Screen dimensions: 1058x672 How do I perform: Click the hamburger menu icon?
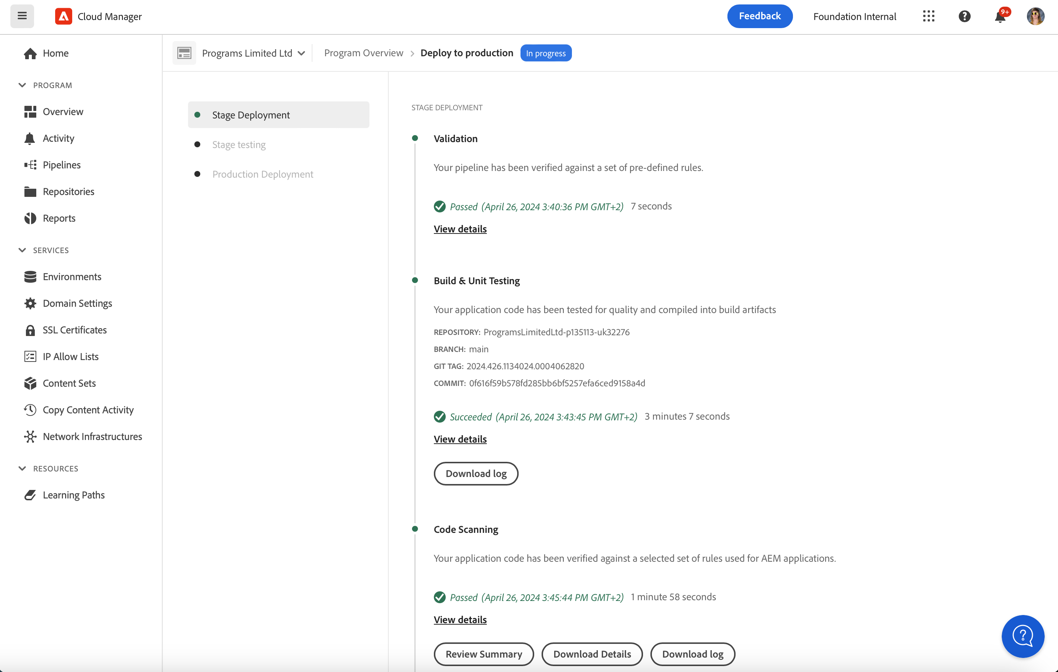[x=22, y=16]
